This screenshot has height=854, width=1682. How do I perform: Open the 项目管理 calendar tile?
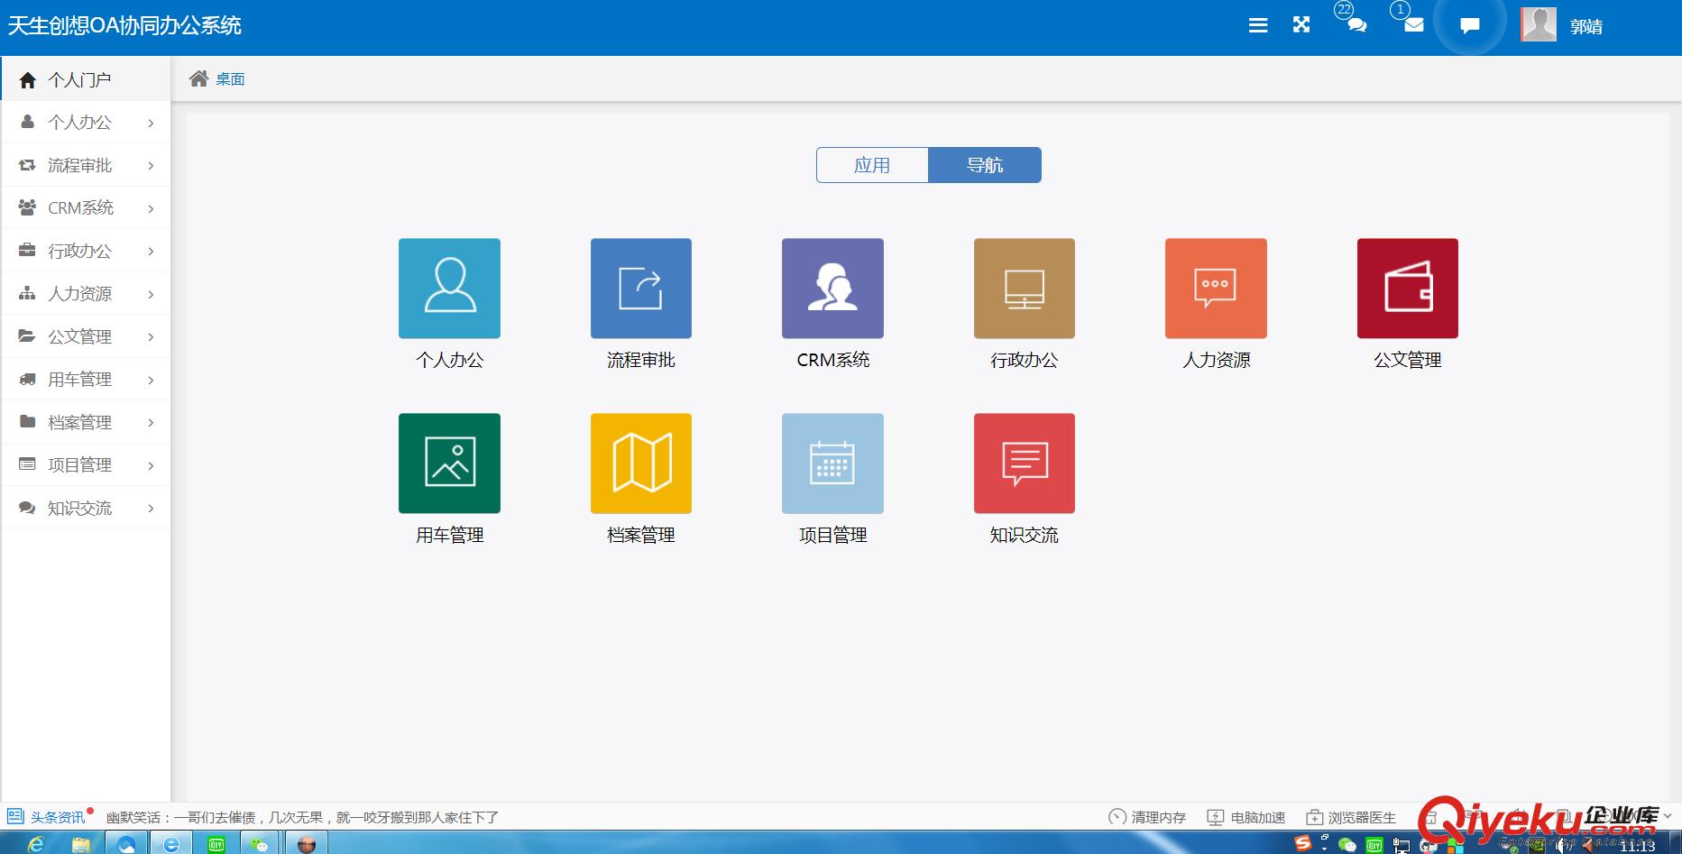[832, 464]
